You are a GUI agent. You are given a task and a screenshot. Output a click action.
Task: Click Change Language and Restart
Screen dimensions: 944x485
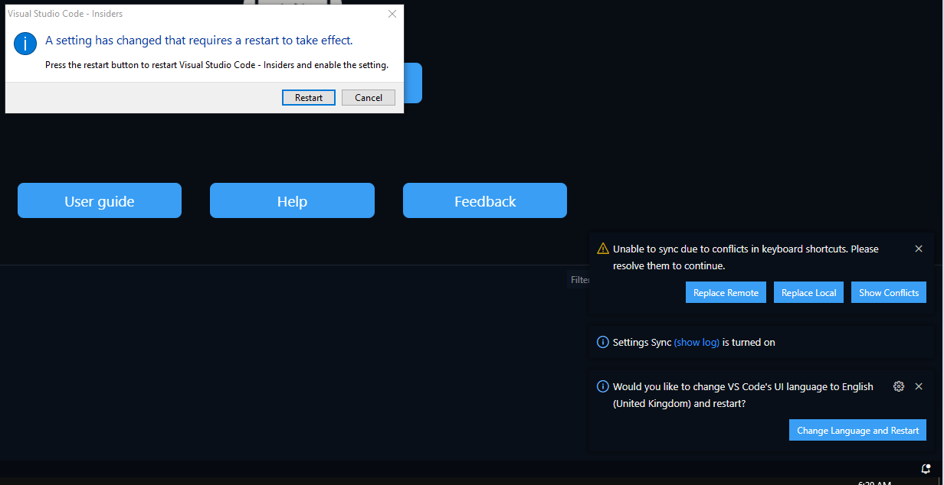click(x=857, y=430)
